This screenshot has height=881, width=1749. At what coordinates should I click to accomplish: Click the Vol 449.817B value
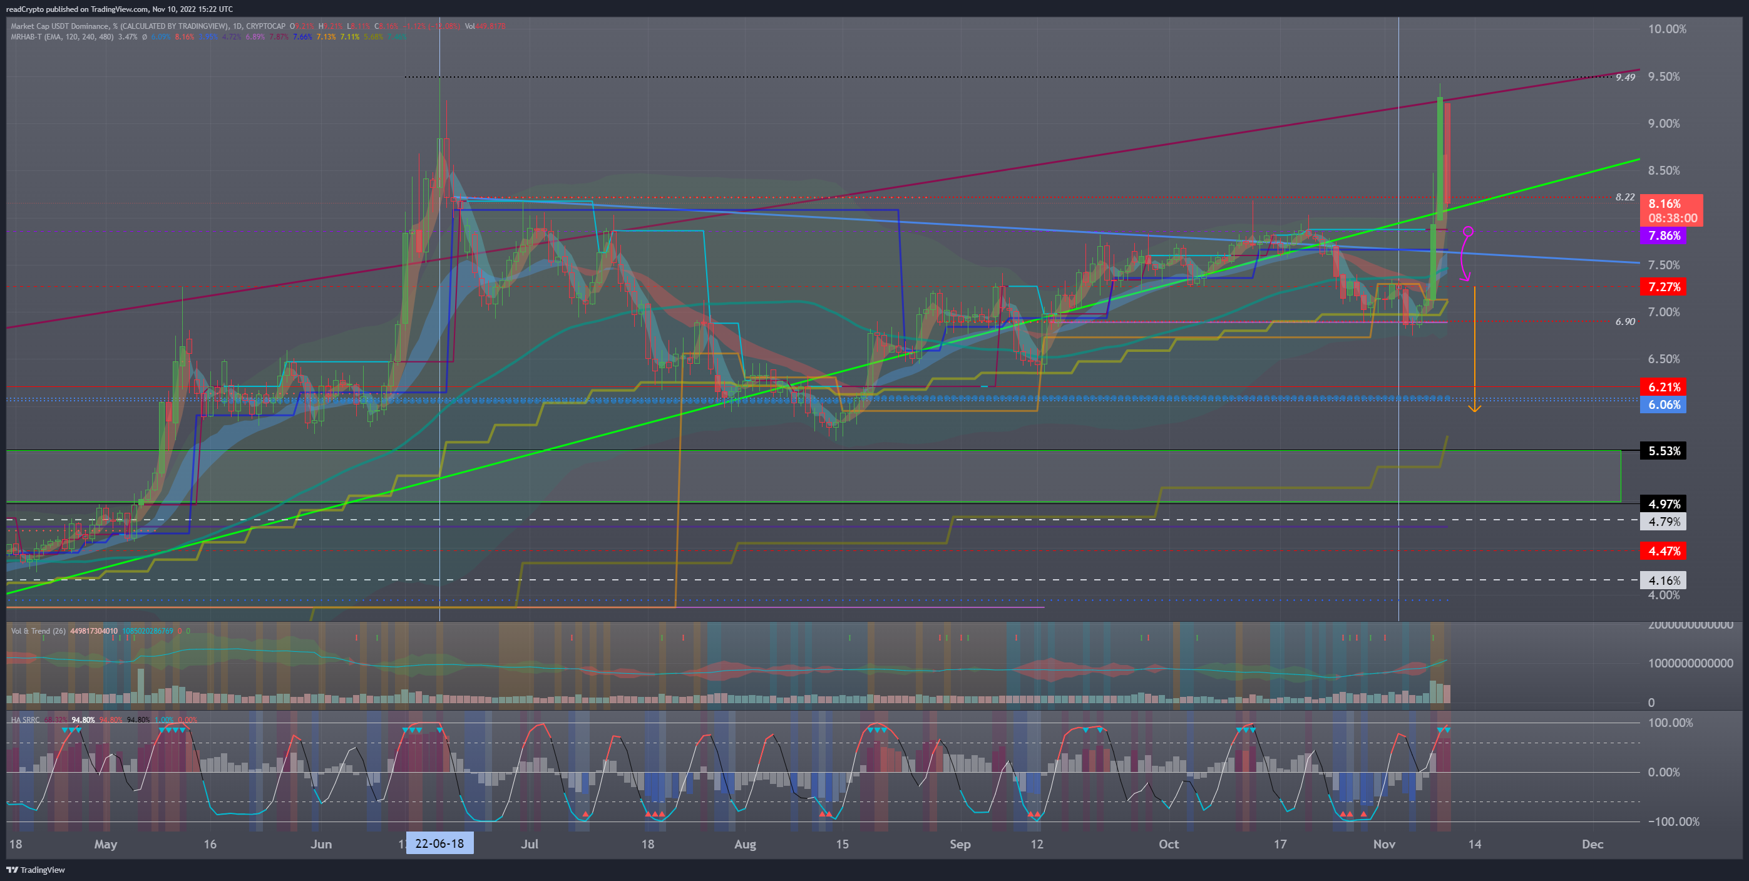coord(485,26)
